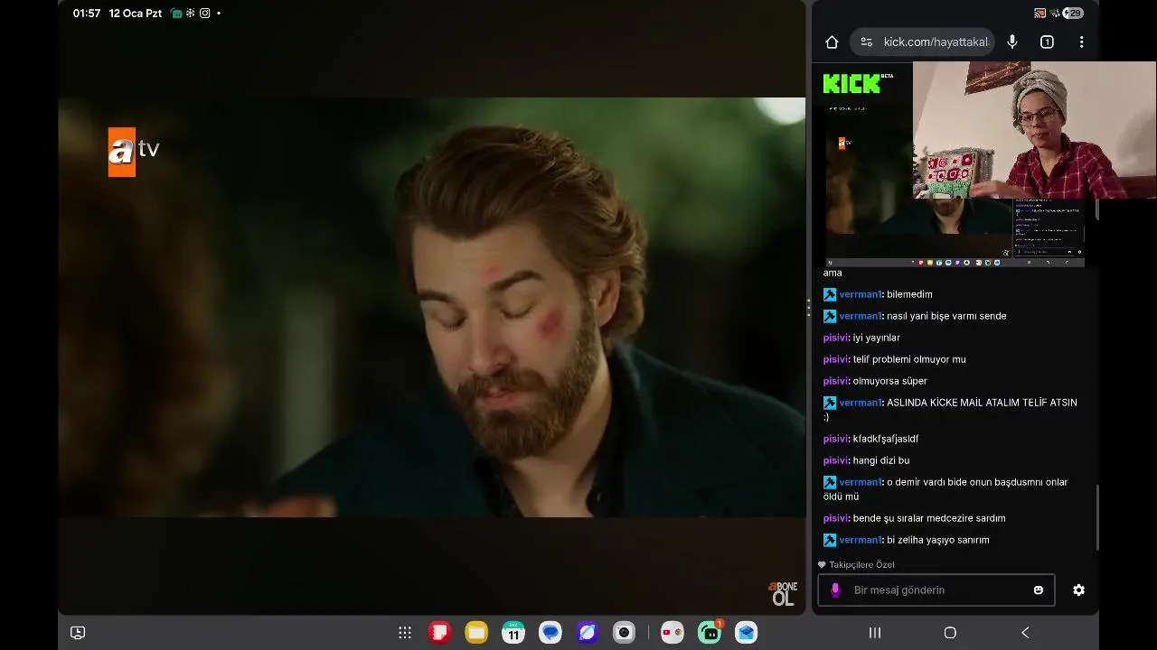Tap the streamer webcam video
The image size is (1157, 650).
pos(1034,130)
